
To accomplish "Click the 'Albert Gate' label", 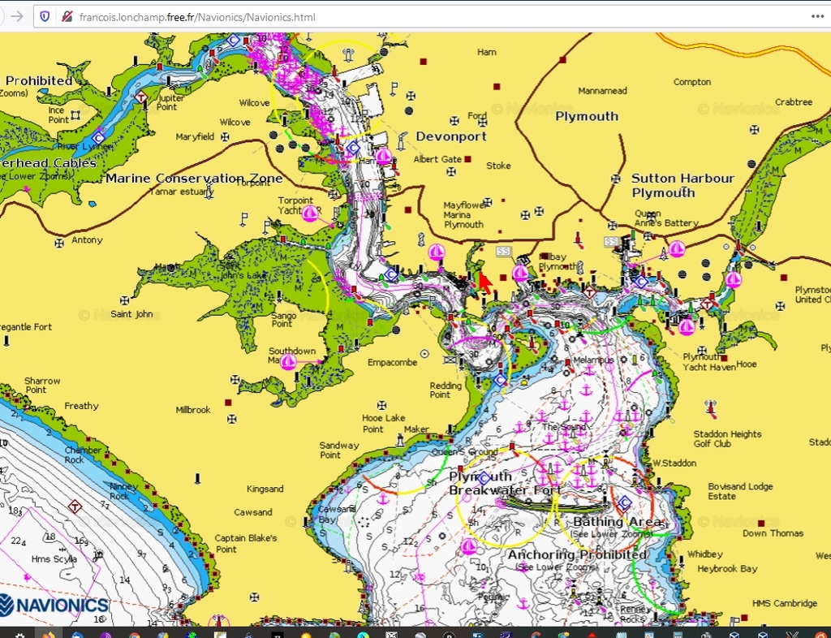I will click(x=437, y=159).
